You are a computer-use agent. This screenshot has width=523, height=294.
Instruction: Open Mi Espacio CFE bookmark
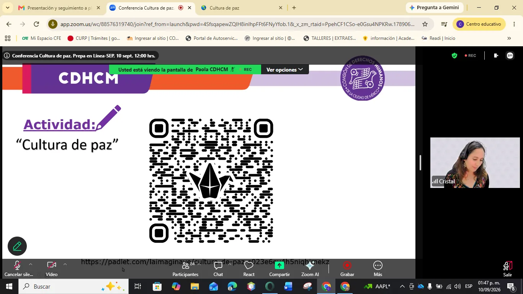pyautogui.click(x=41, y=38)
